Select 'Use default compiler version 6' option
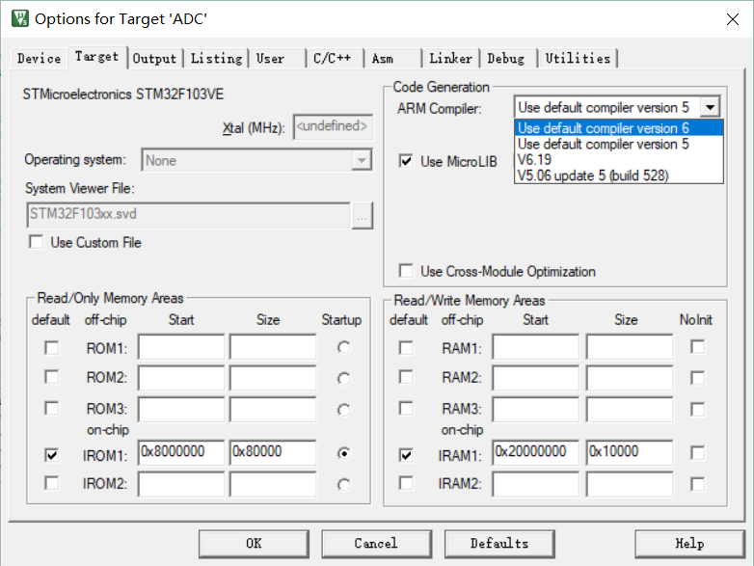Screen dimensions: 754x566 (619, 128)
